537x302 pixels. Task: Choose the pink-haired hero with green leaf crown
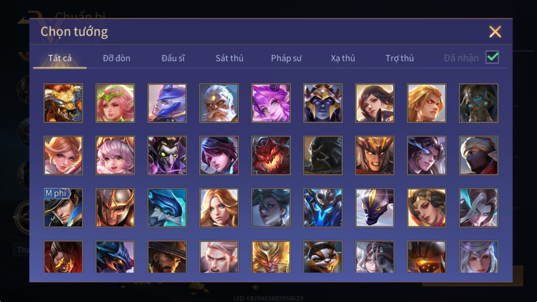(x=115, y=103)
